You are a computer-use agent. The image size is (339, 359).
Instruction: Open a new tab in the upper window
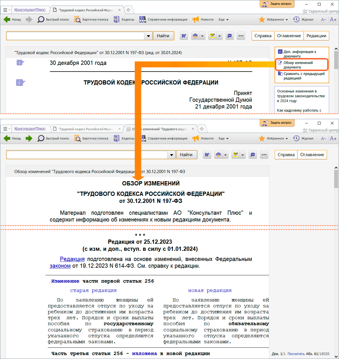point(128,10)
